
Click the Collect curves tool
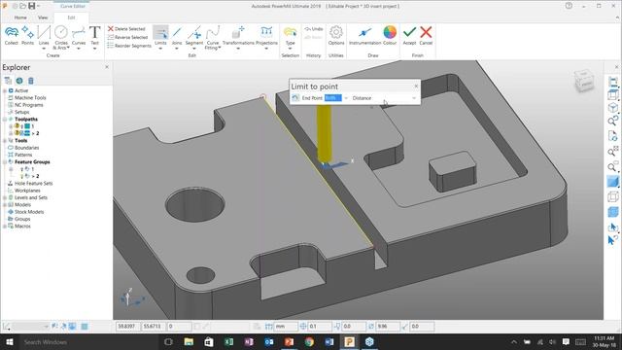(x=11, y=35)
